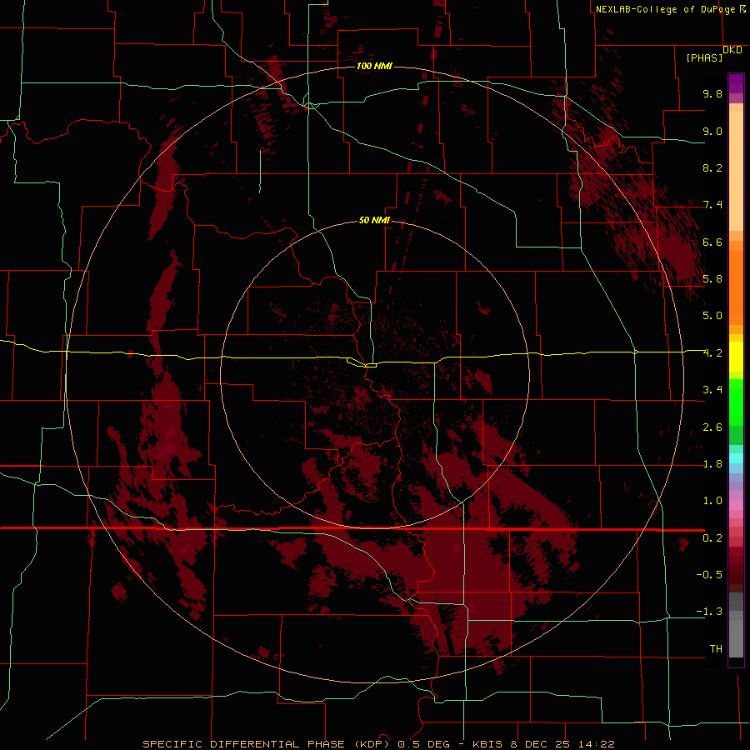Click the 3.4 value on the color scale
Image resolution: width=750 pixels, height=750 pixels.
(x=712, y=390)
